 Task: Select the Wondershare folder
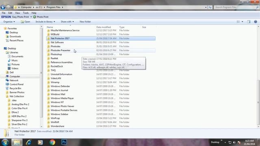pos(57,126)
